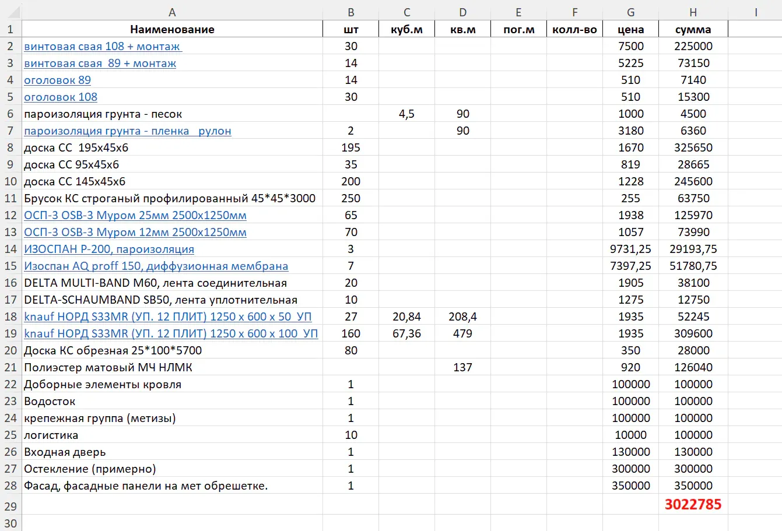Click the "шт" header cell
The image size is (782, 531).
(x=351, y=30)
